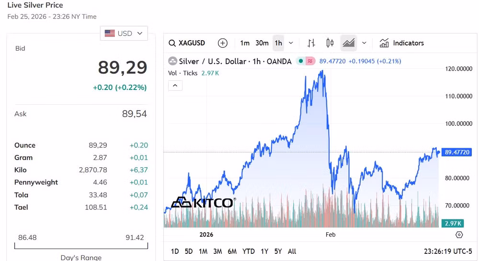Open the USD currency dropdown
The height and width of the screenshot is (261, 479).
[124, 33]
